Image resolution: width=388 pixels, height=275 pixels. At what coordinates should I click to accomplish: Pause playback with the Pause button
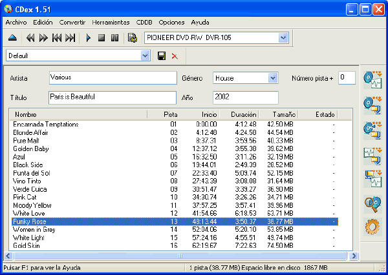(x=114, y=38)
